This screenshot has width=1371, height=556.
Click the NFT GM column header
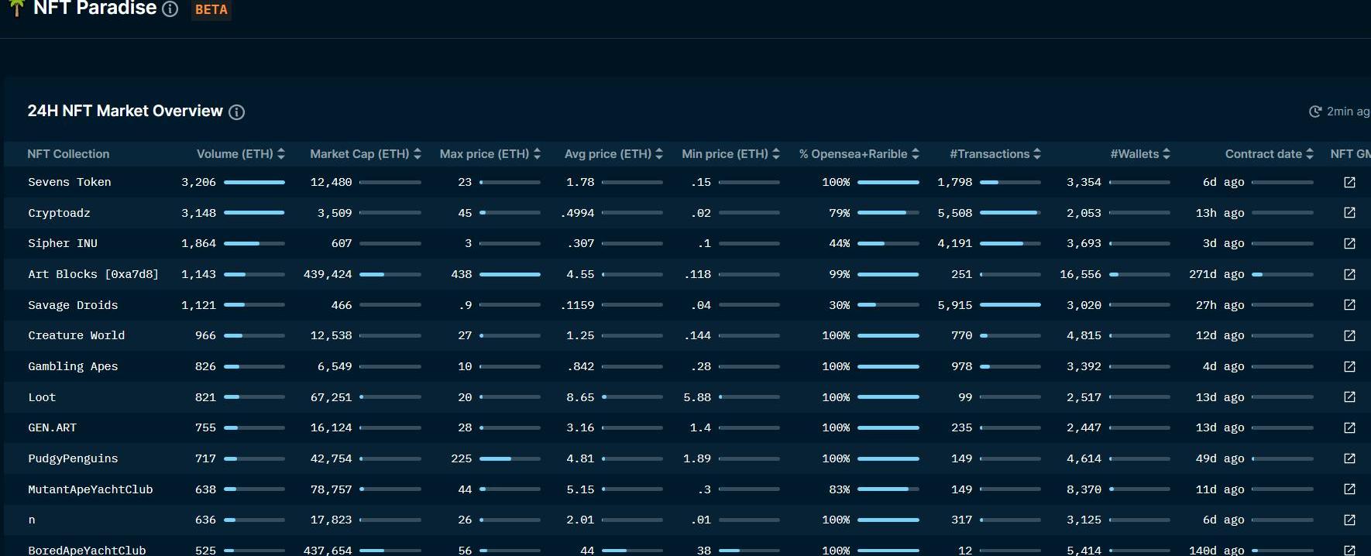[1350, 154]
